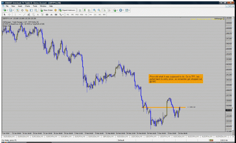Screen dimensions: 236x143
Task: Open the View menu
Action: (x=13, y=6)
